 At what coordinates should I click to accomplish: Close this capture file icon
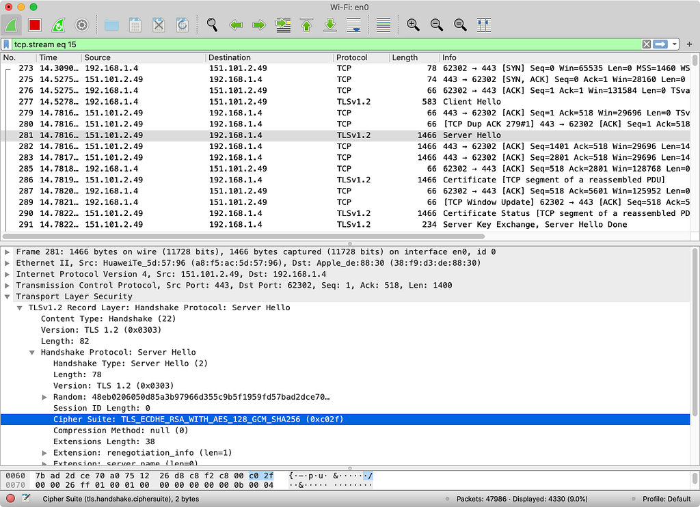click(x=159, y=25)
